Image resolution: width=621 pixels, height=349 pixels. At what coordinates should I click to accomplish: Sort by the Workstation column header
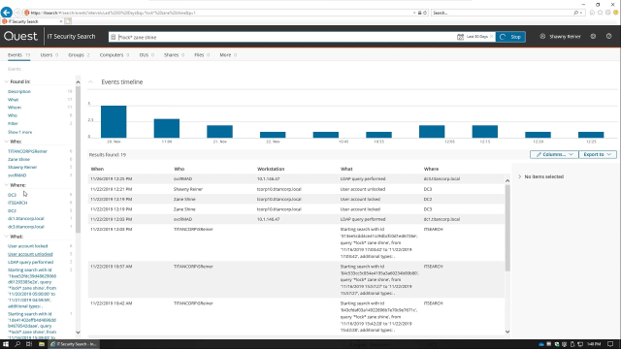(271, 169)
